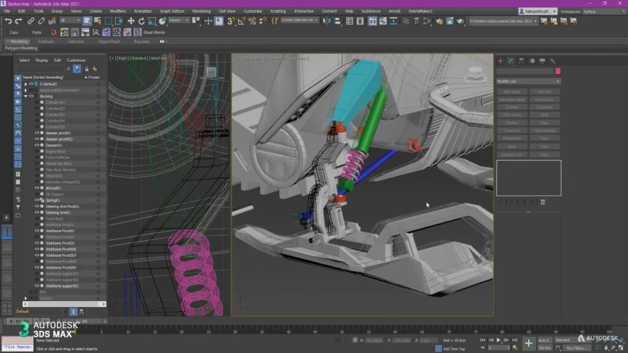
Task: Open the Create Selection Set dropdown
Action: pos(316,20)
